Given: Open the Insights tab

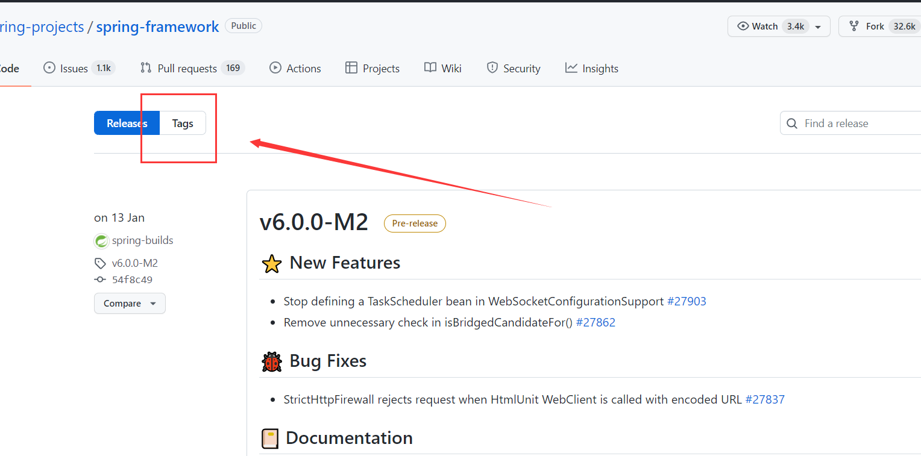Looking at the screenshot, I should [592, 68].
